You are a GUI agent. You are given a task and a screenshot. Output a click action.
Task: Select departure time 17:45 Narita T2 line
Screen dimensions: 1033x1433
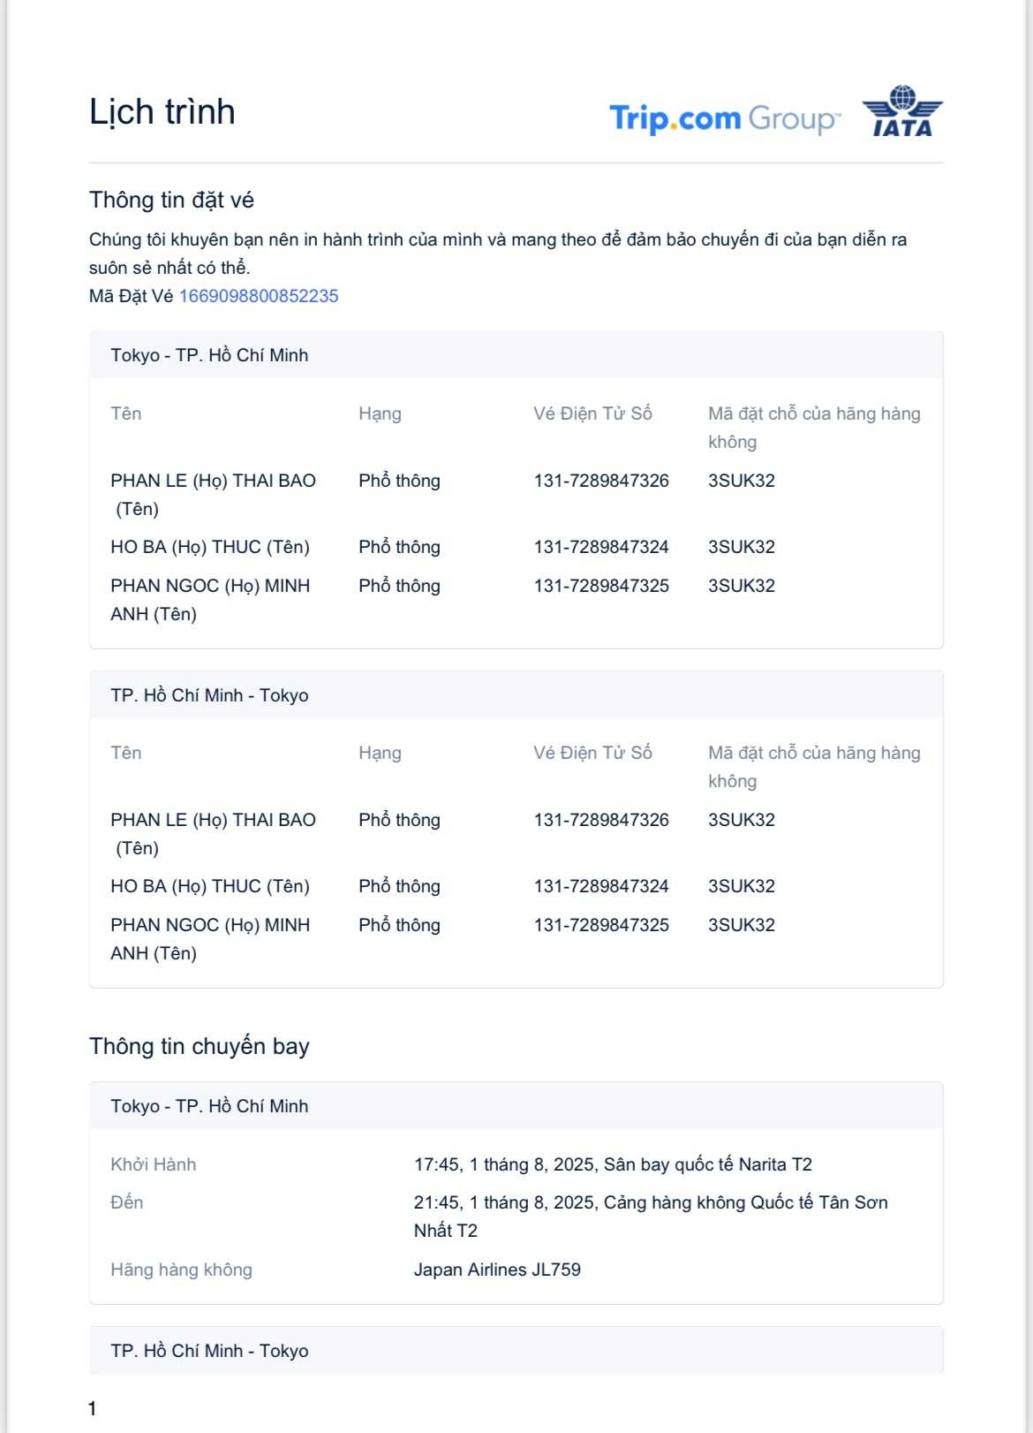click(613, 1164)
